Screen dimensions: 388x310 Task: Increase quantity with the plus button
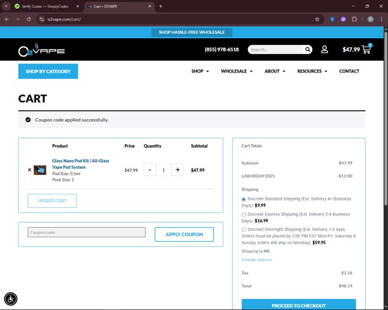178,170
